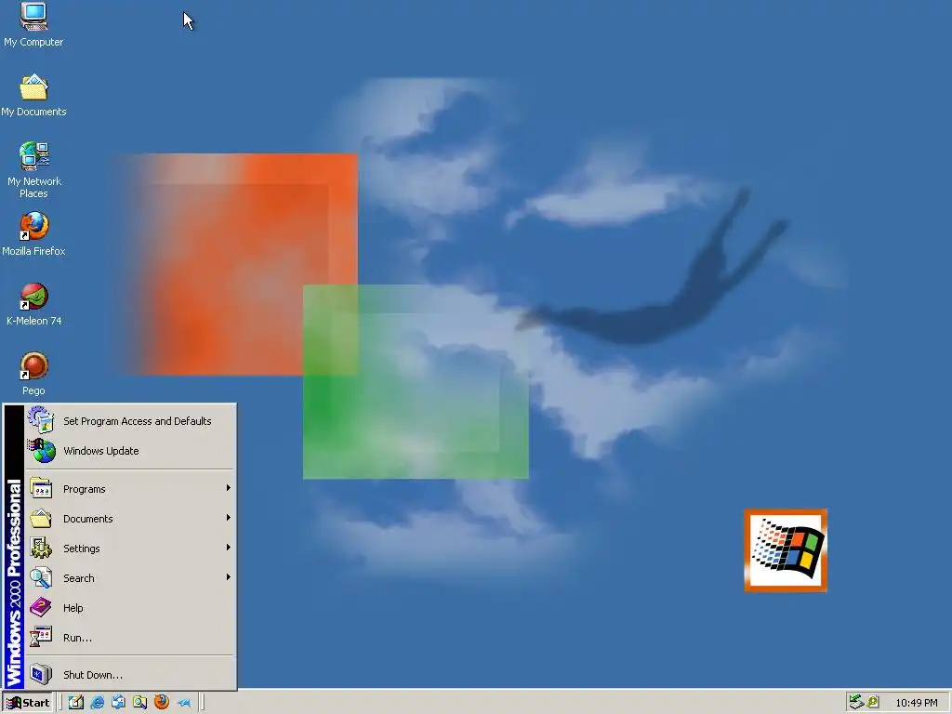Click the light blue Quick Launch icon
Viewport: 952px width, 714px height.
183,703
